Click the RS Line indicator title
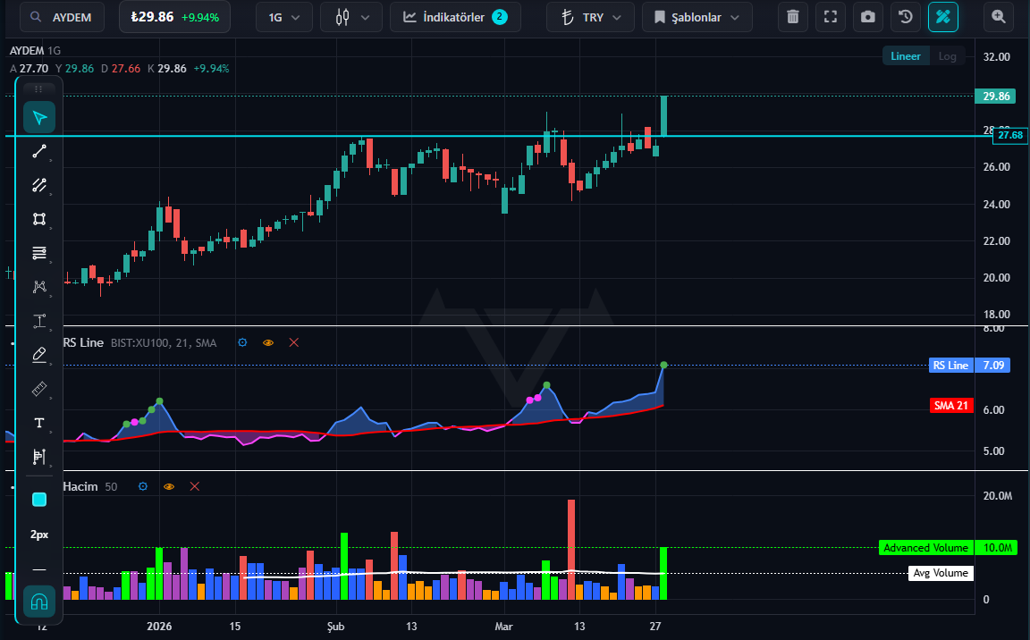 click(83, 342)
